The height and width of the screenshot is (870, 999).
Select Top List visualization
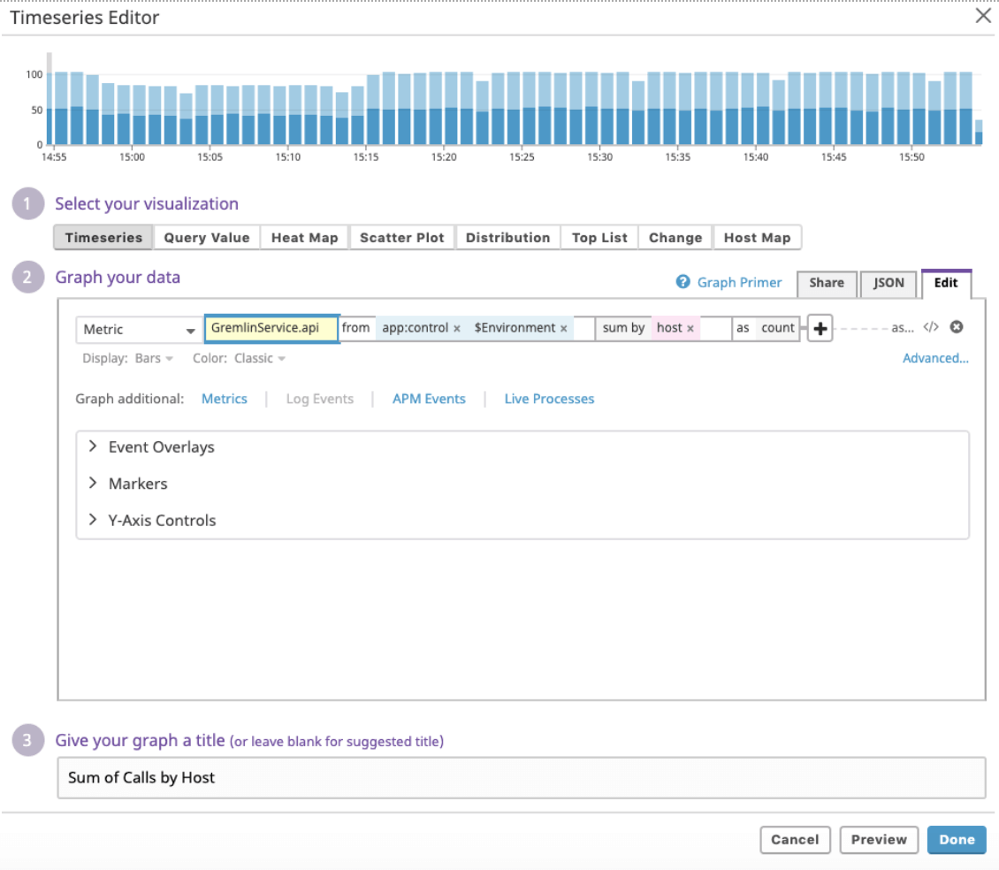[599, 238]
